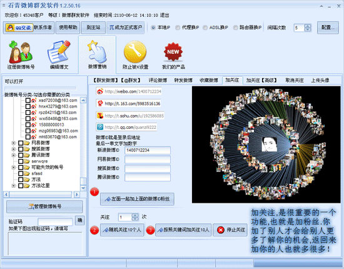Viewport: 344px width, 269px height.
Task: Click the 配置 button
Action: (328, 28)
